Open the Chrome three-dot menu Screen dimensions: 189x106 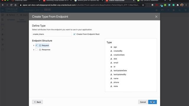tap(186, 5)
